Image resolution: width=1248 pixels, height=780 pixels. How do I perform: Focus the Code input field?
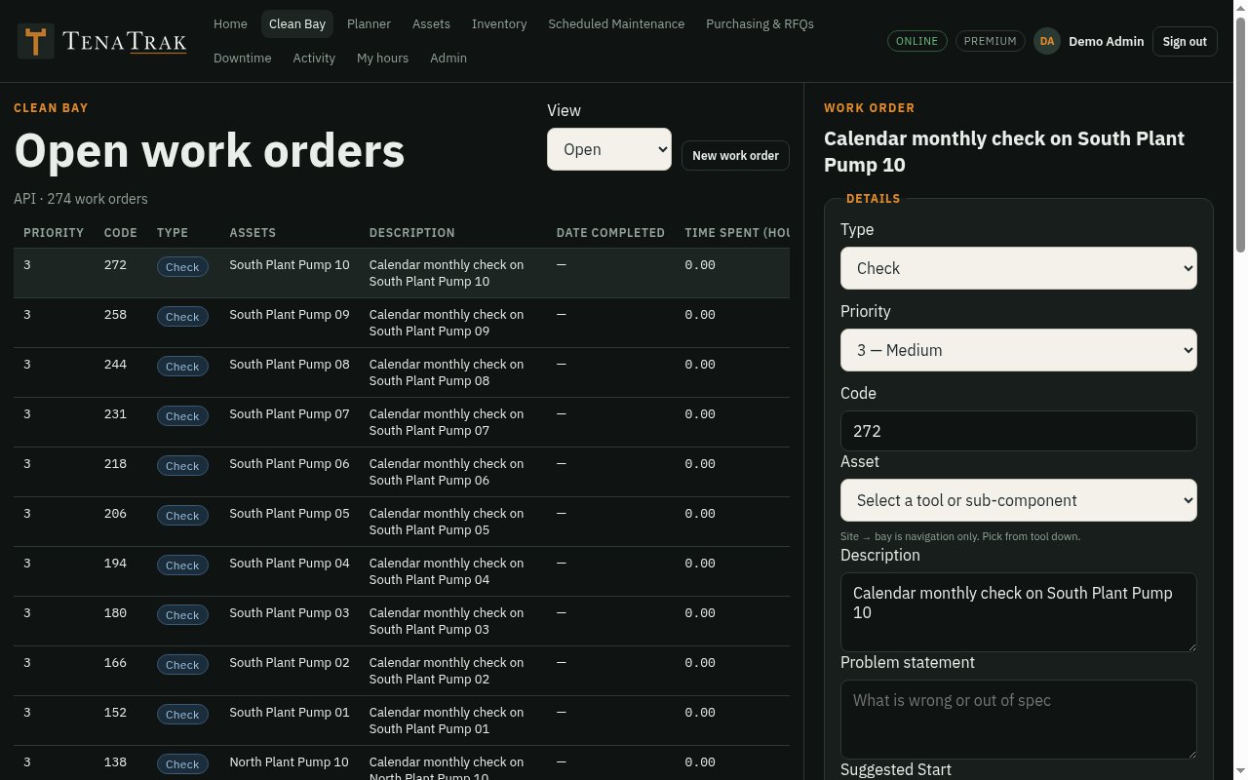[x=1018, y=431]
